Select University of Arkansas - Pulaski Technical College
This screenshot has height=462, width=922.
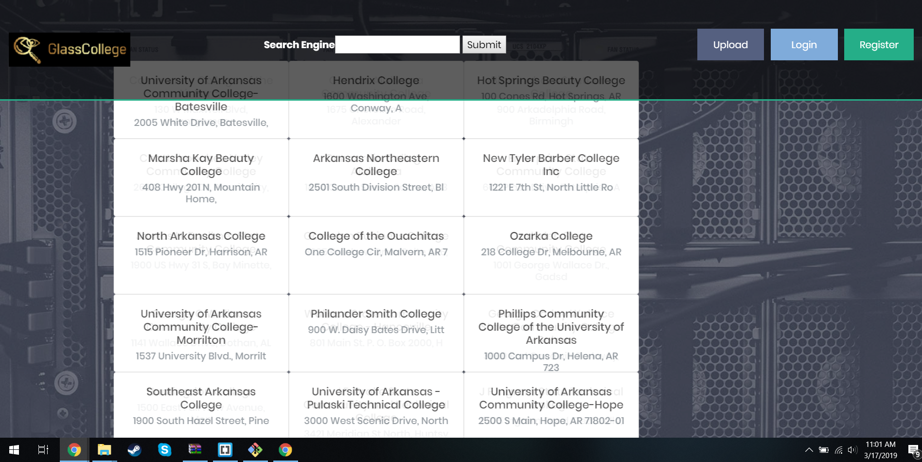click(376, 398)
